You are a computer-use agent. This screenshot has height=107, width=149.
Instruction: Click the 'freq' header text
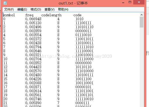29,15
